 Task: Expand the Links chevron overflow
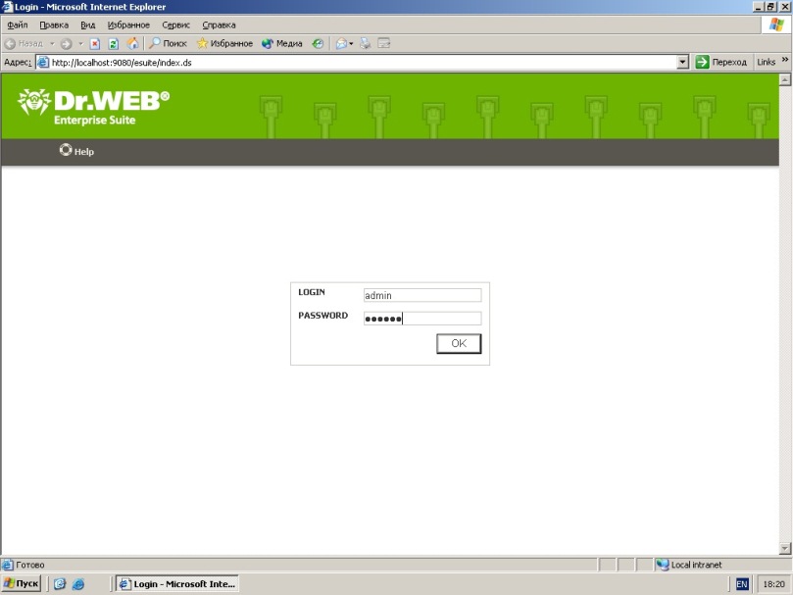point(785,60)
